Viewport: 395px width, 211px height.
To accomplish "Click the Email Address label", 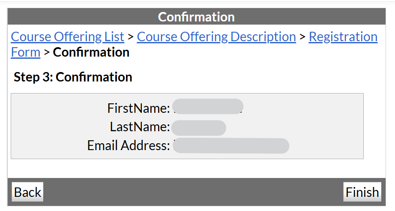I will pyautogui.click(x=129, y=146).
